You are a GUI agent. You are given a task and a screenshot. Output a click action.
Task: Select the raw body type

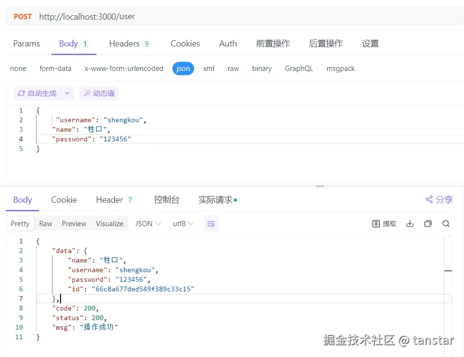[233, 69]
